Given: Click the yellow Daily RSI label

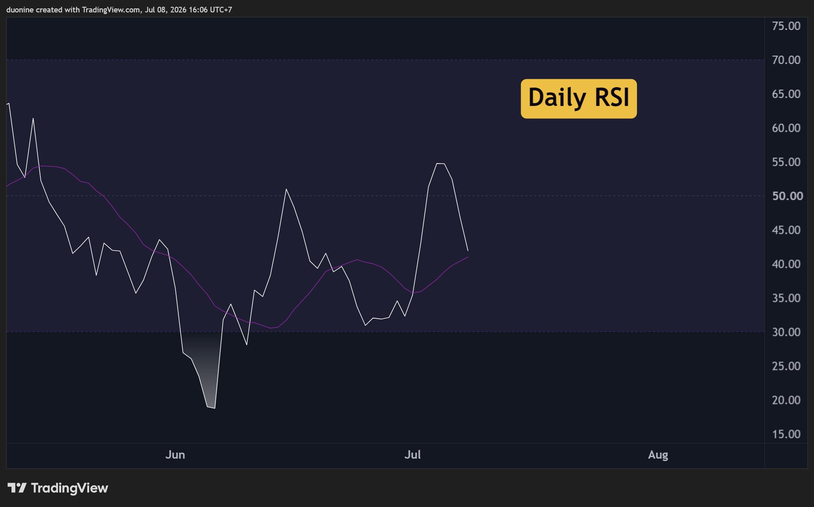Looking at the screenshot, I should tap(579, 99).
